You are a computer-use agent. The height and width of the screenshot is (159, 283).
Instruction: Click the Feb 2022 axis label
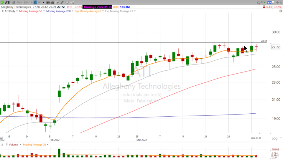point(55,140)
